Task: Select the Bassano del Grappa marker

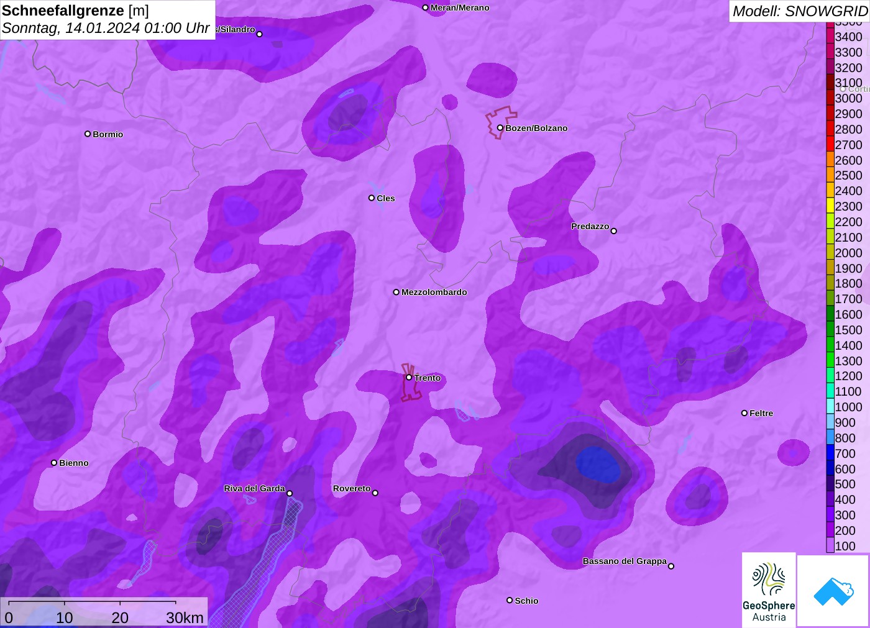Action: pos(671,566)
